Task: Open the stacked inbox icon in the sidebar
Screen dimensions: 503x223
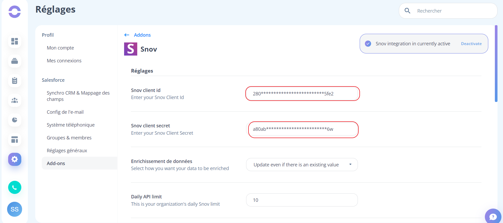Action: [x=15, y=61]
